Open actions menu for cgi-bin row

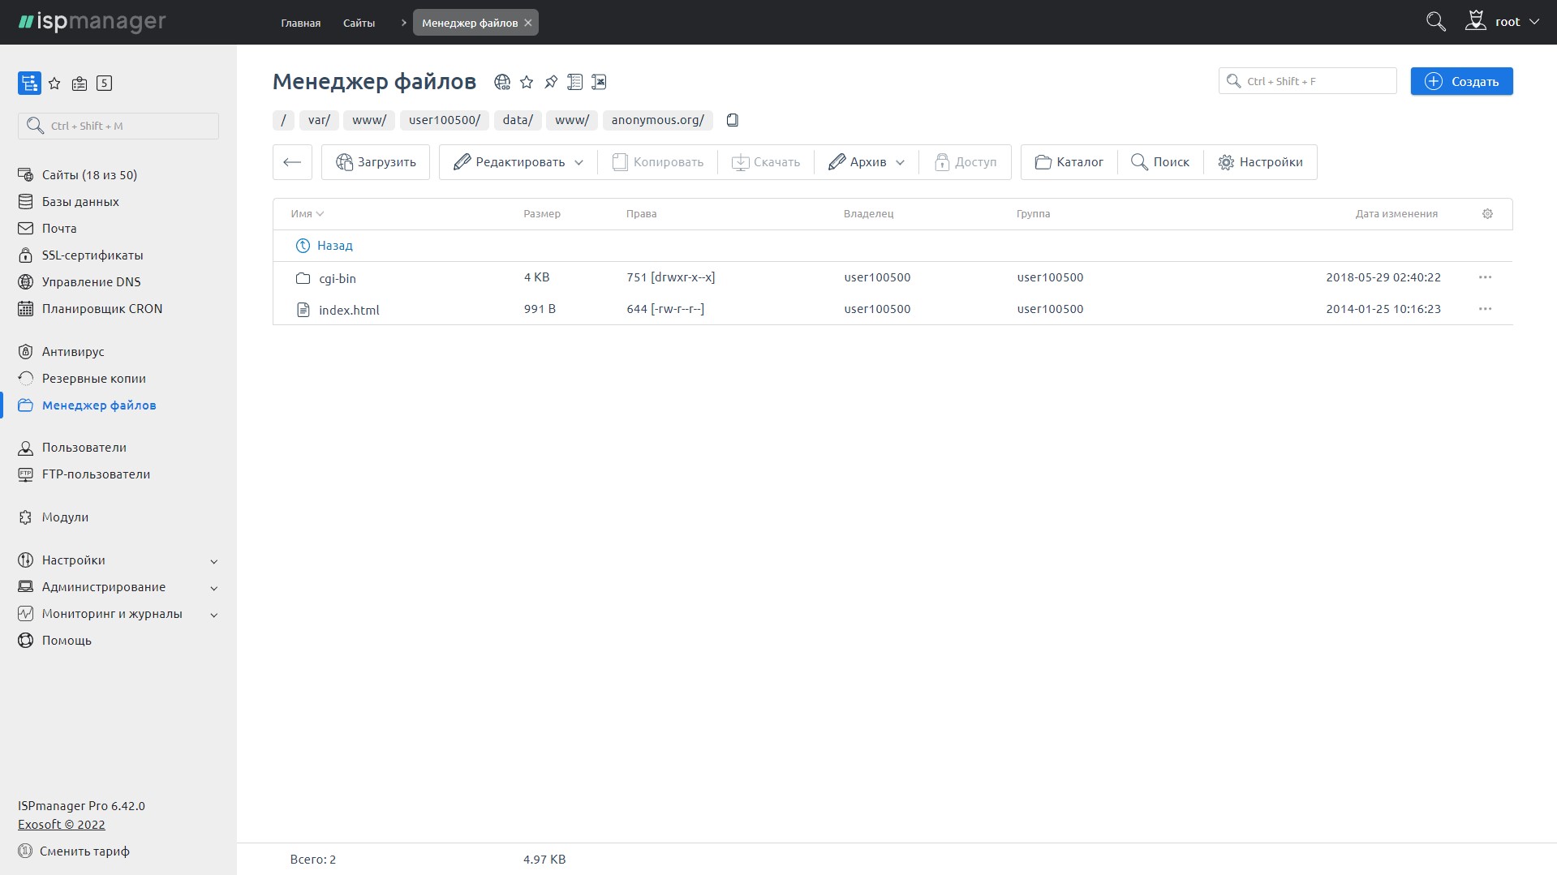coord(1485,277)
